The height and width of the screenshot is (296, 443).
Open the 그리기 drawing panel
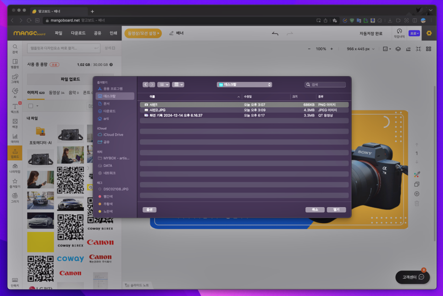pos(15,198)
